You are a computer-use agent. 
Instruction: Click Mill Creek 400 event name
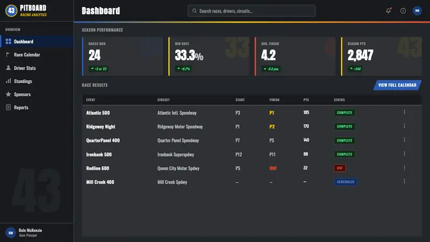pyautogui.click(x=100, y=182)
